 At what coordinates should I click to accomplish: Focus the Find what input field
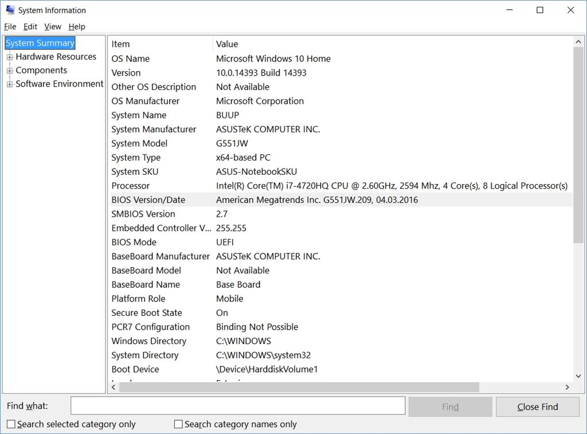[238, 405]
